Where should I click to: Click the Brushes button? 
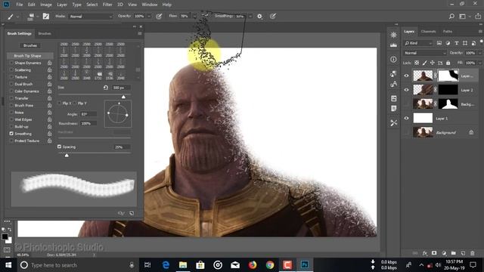[30, 45]
